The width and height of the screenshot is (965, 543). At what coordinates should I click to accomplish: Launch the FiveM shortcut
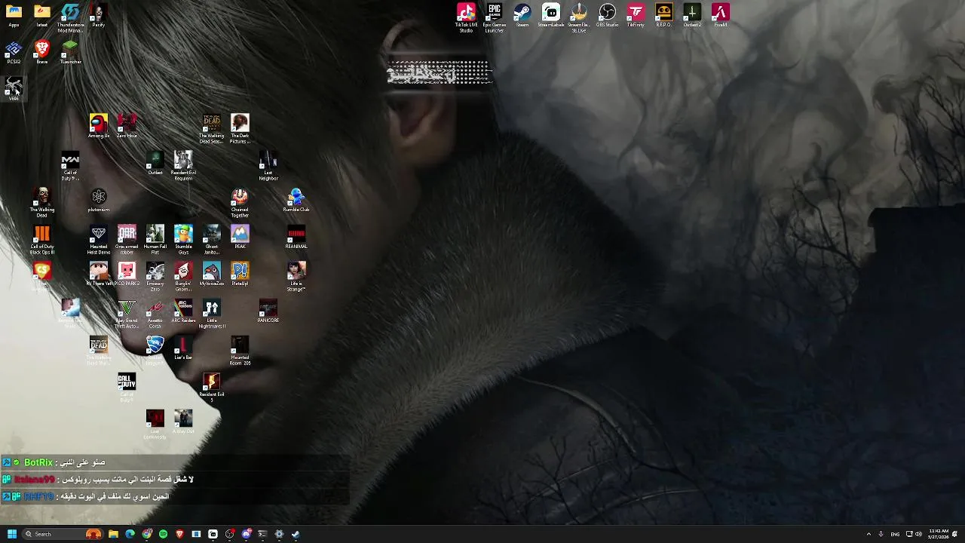(720, 15)
